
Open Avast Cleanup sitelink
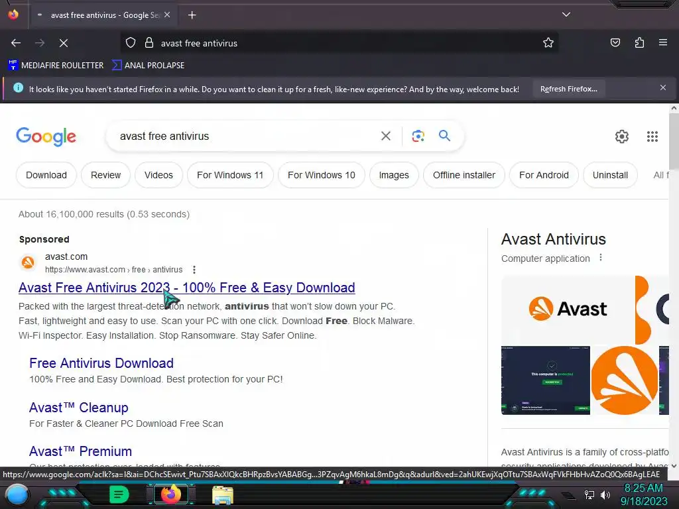click(79, 408)
